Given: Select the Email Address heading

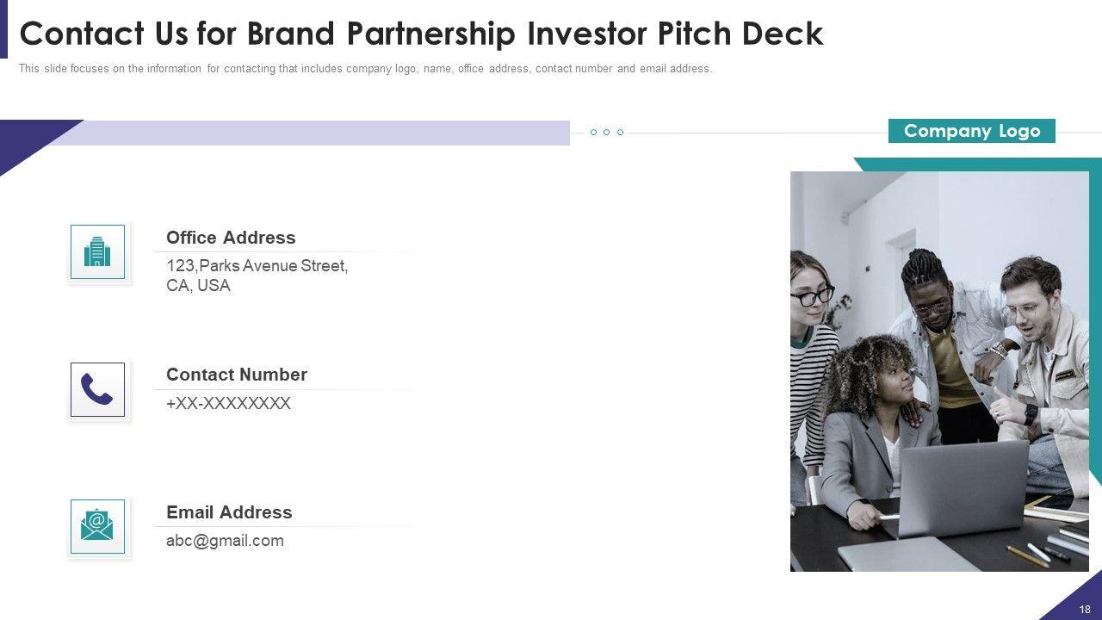Looking at the screenshot, I should point(229,512).
